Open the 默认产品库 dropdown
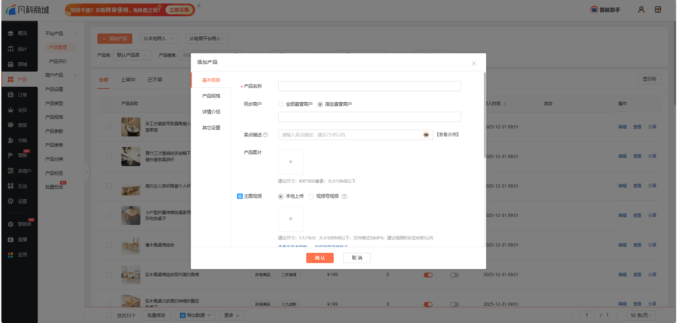Screen dimensions: 677x323 (x=132, y=55)
